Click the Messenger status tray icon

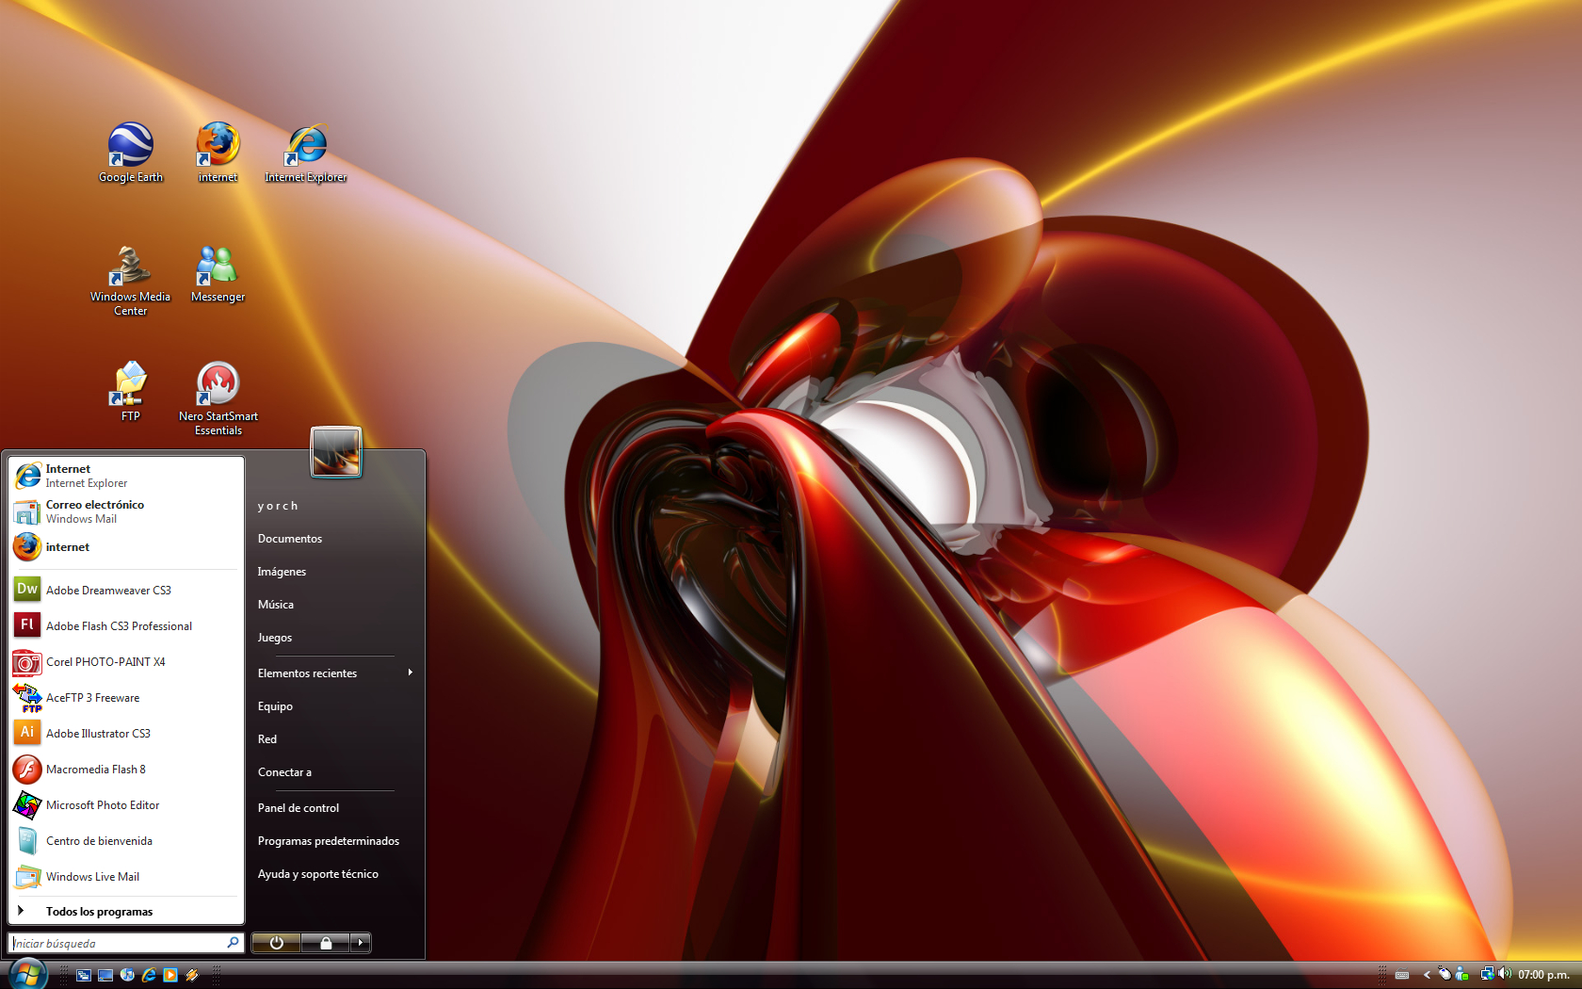click(x=1462, y=974)
